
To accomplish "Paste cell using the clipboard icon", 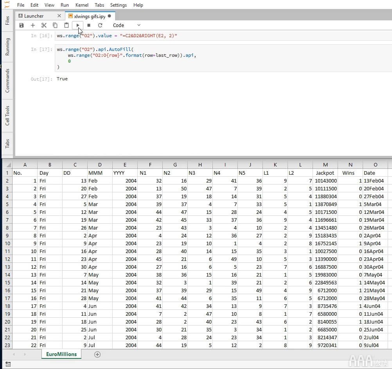I will pyautogui.click(x=67, y=25).
